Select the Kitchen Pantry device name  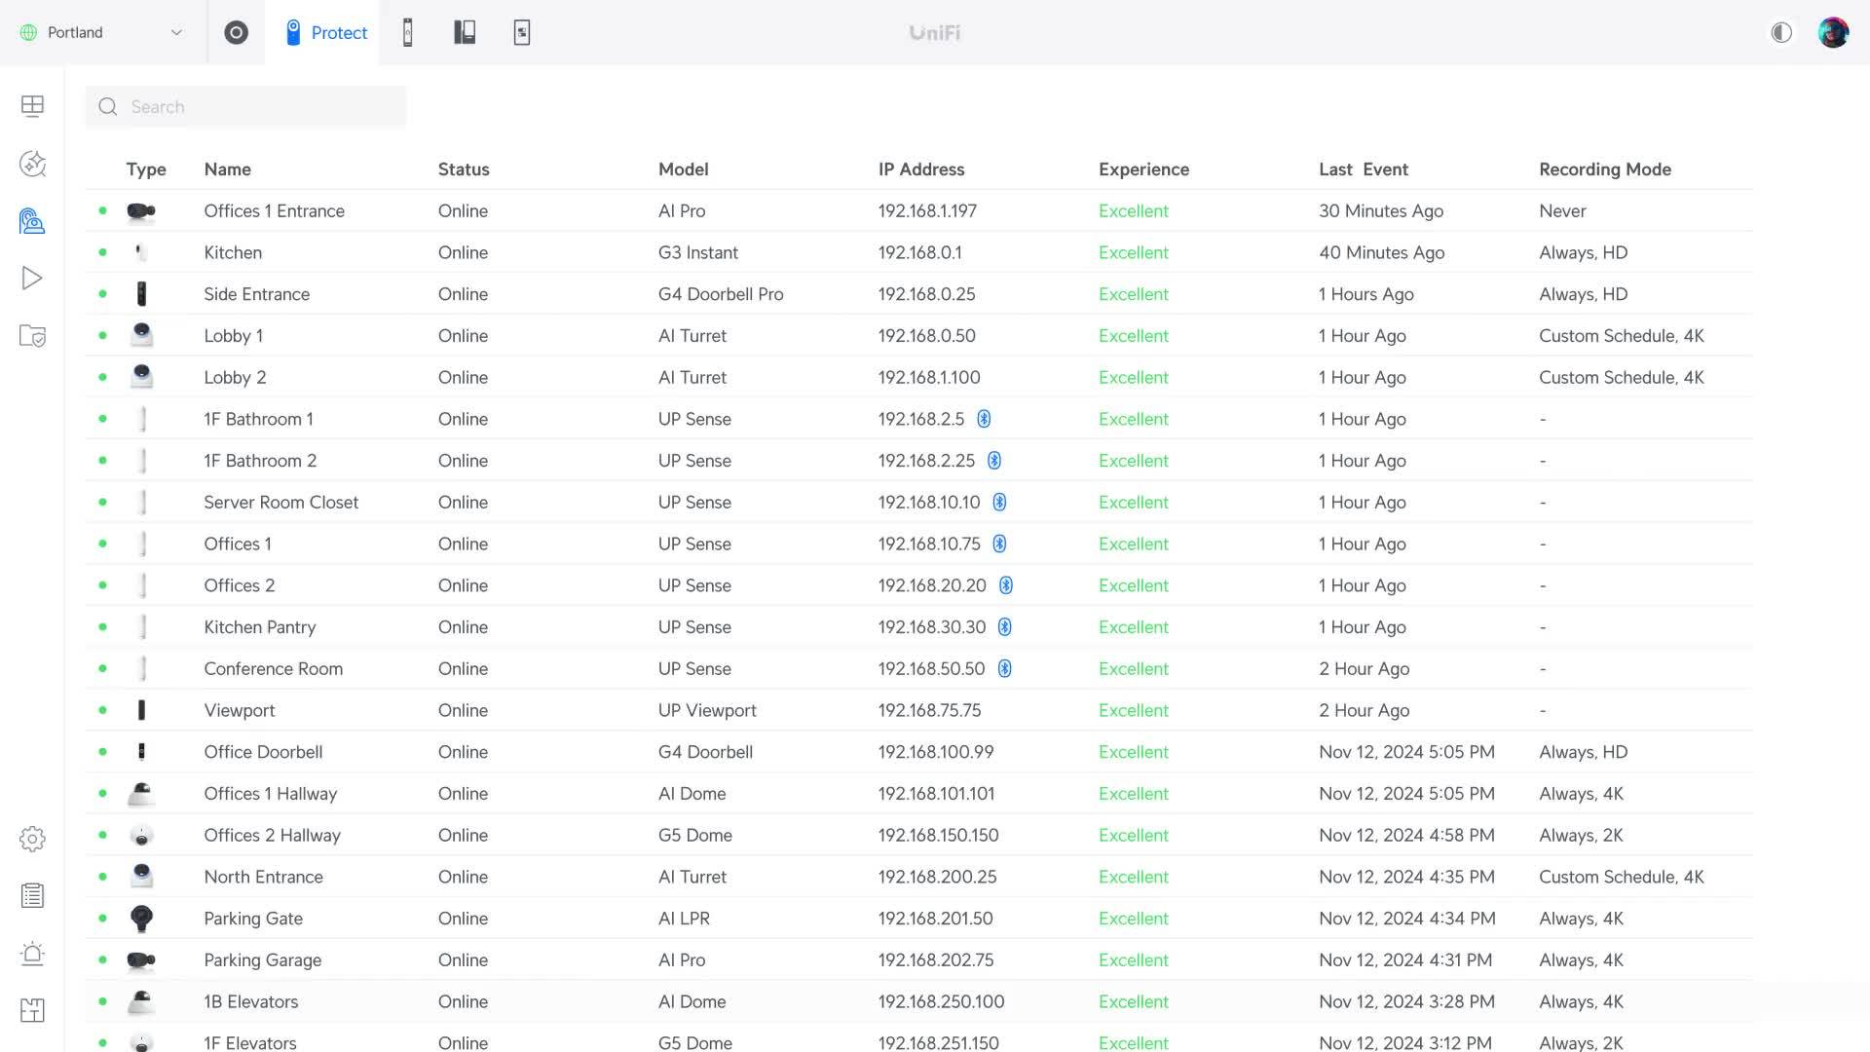click(260, 627)
